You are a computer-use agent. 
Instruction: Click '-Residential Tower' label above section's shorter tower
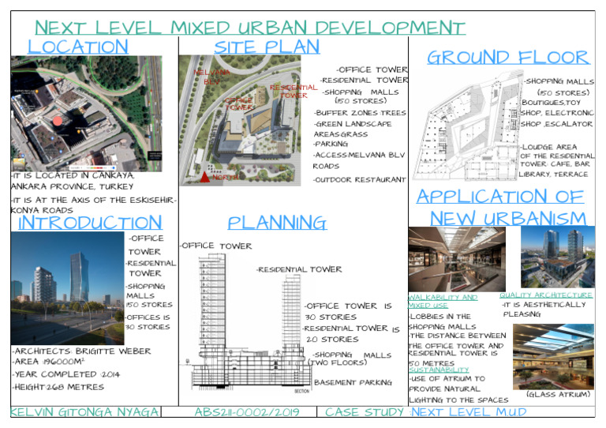[x=299, y=269]
